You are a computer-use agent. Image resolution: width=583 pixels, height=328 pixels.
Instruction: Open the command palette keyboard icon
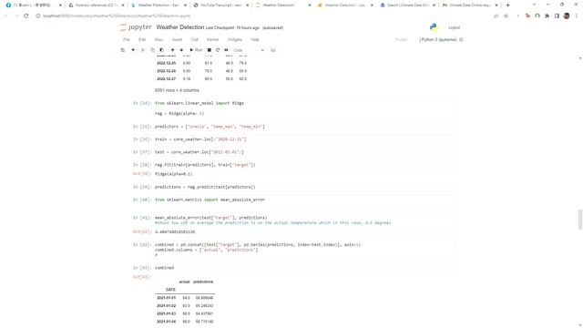(273, 50)
